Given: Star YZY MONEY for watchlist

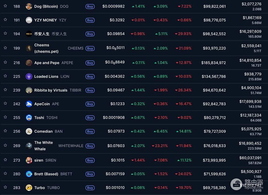Looking at the screenshot, I should tap(5, 20).
